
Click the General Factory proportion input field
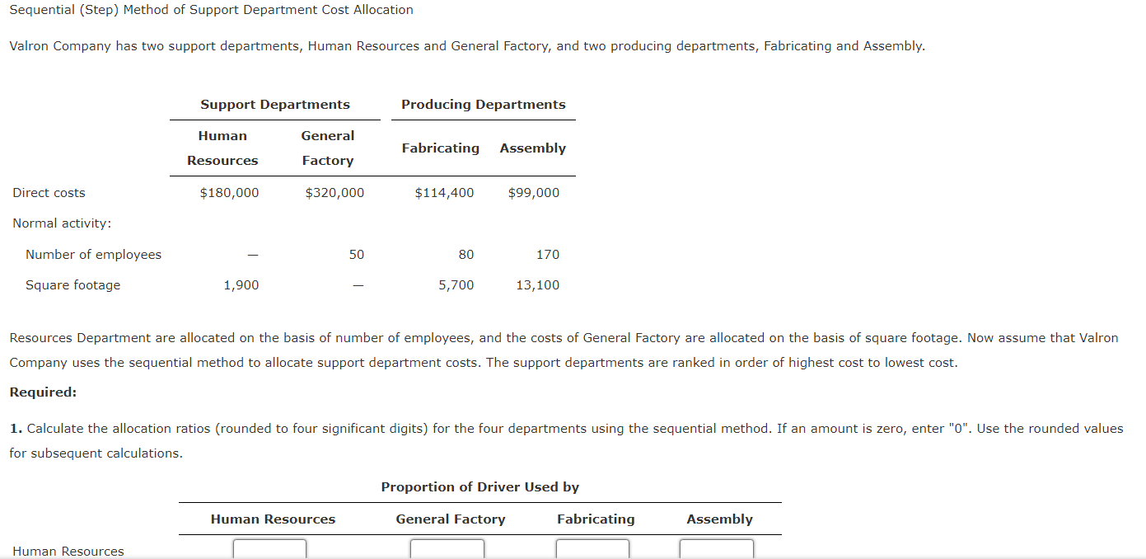(447, 549)
